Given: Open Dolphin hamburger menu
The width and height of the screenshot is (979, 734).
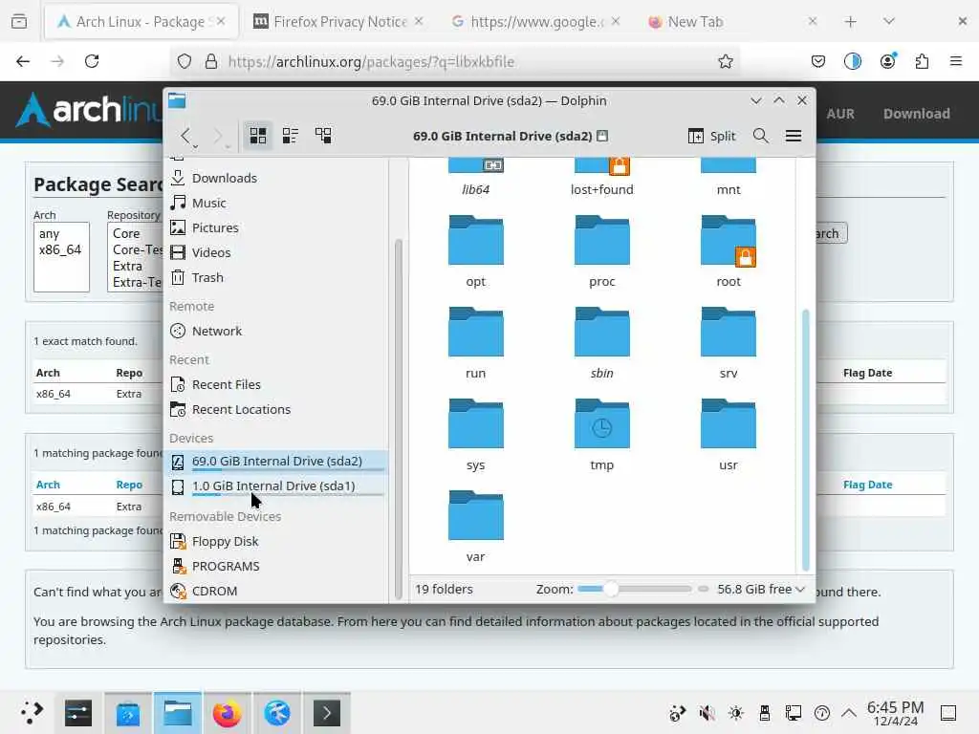Looking at the screenshot, I should coord(794,136).
